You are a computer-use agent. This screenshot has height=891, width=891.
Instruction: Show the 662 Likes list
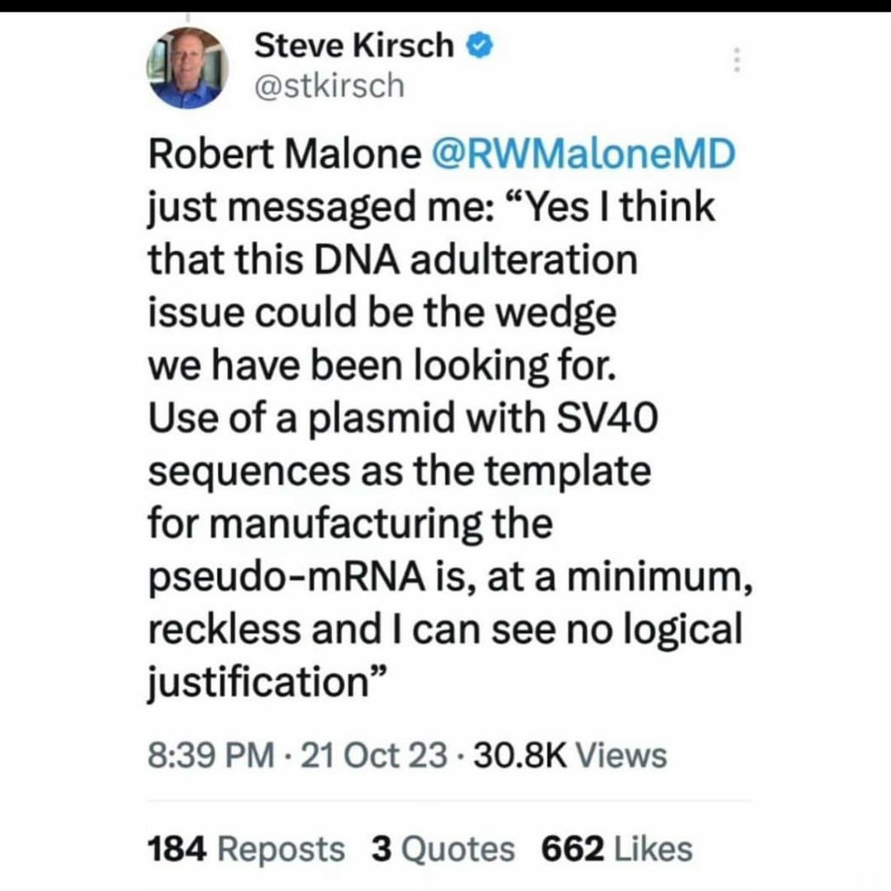(616, 850)
